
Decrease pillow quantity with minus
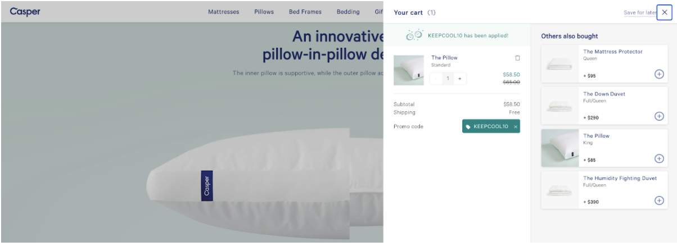click(436, 79)
